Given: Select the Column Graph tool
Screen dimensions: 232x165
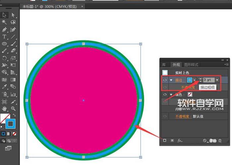Looking at the screenshot, I should point(13,94).
